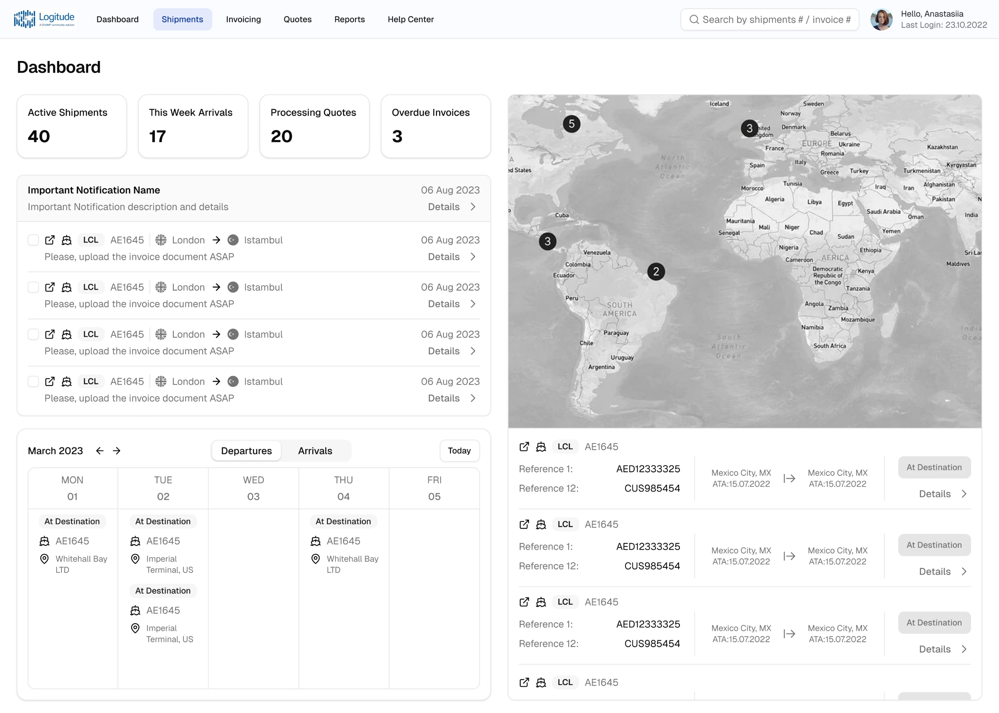This screenshot has width=999, height=713.
Task: Click ship icon in first shipment card under map
Action: click(541, 447)
